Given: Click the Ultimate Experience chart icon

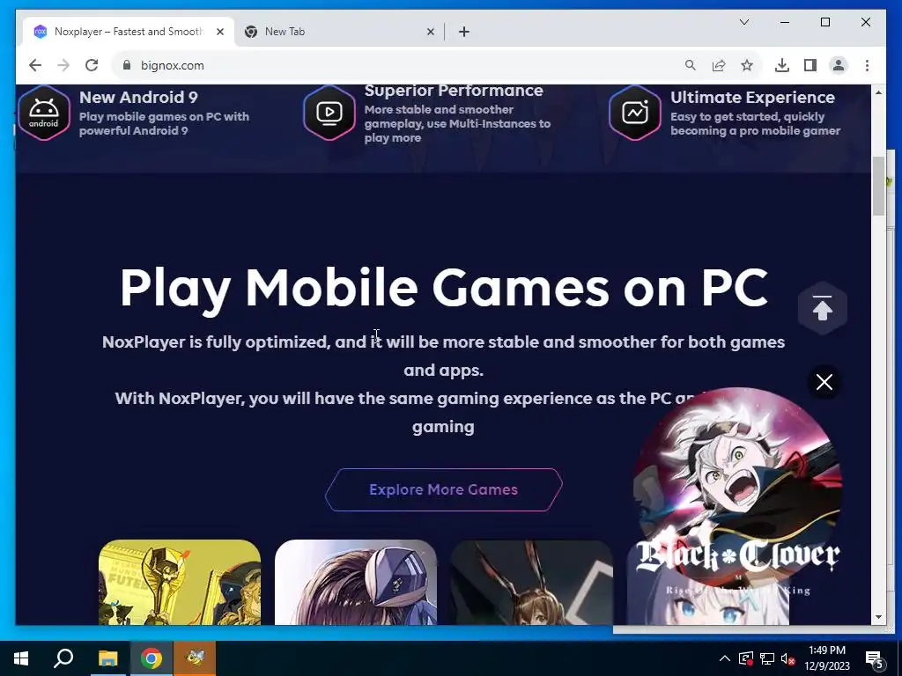Looking at the screenshot, I should [x=635, y=113].
